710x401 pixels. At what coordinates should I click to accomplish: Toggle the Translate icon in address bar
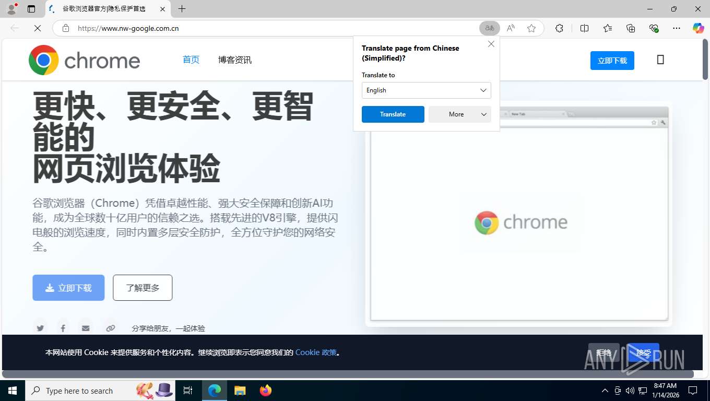click(490, 28)
